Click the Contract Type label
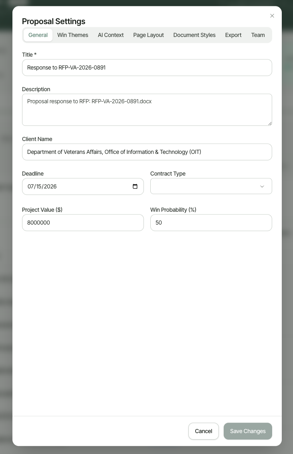 pyautogui.click(x=168, y=174)
